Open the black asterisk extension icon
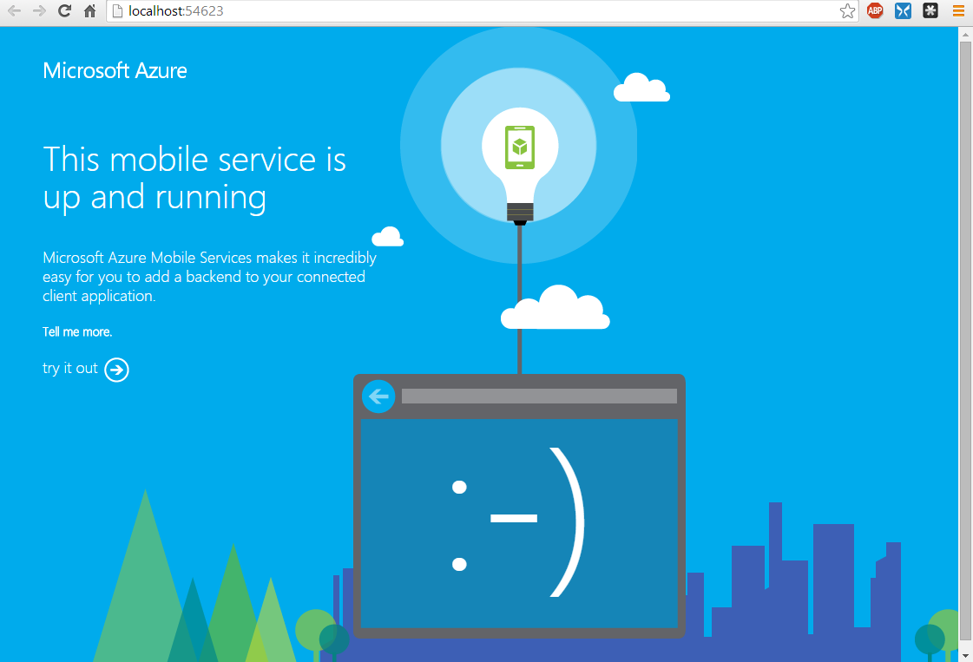973x662 pixels. (x=930, y=10)
